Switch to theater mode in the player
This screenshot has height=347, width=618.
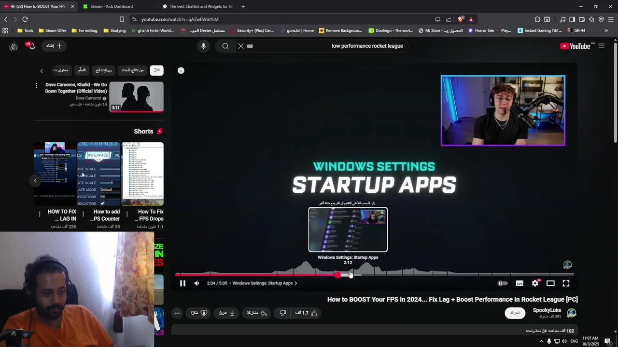pyautogui.click(x=550, y=283)
